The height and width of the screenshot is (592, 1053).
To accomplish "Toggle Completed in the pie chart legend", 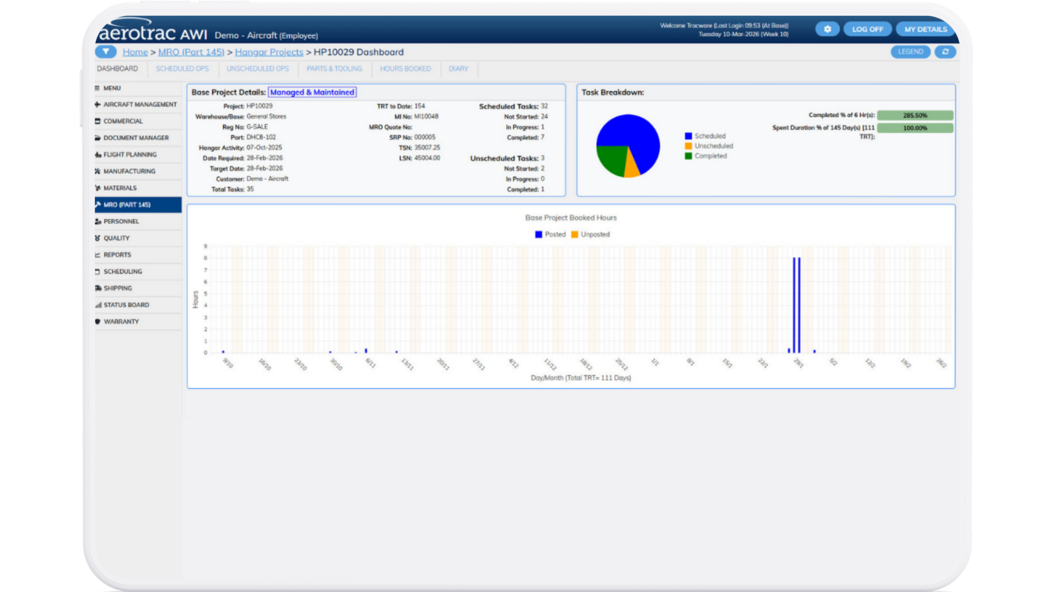I will coord(705,156).
